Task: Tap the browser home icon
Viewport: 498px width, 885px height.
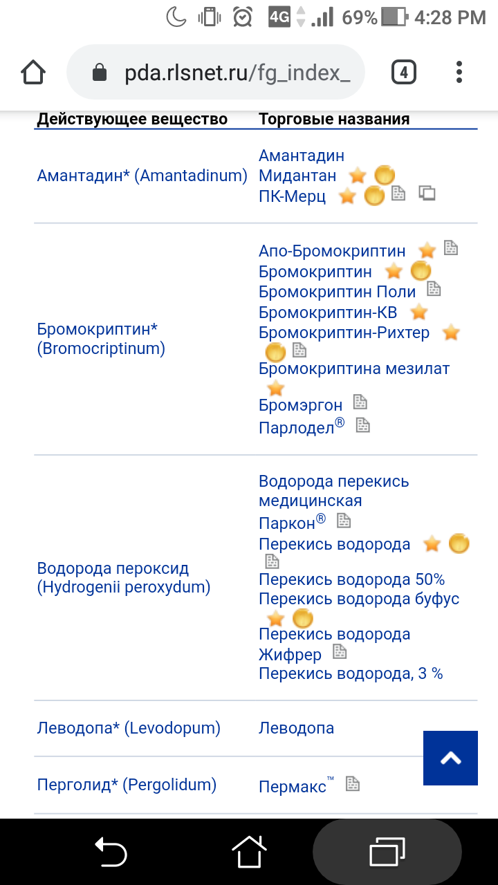Action: pyautogui.click(x=33, y=72)
